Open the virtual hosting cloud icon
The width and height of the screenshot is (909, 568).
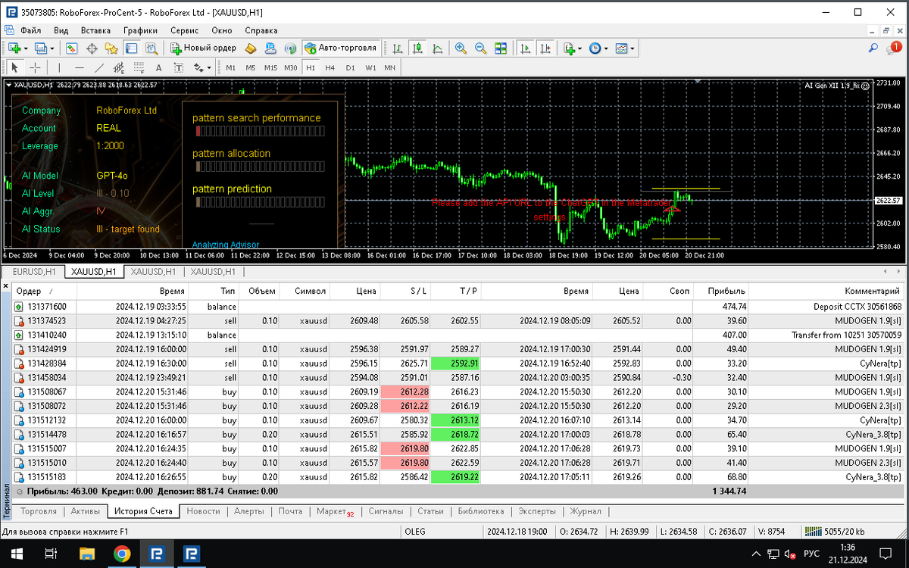coord(270,48)
